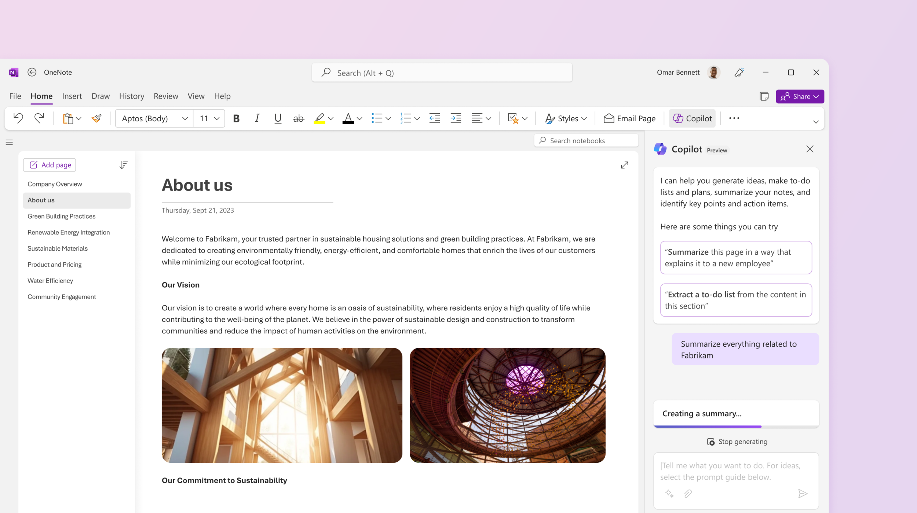Screen dimensions: 917x513
Task: Select the Review menu tab
Action: pos(166,96)
